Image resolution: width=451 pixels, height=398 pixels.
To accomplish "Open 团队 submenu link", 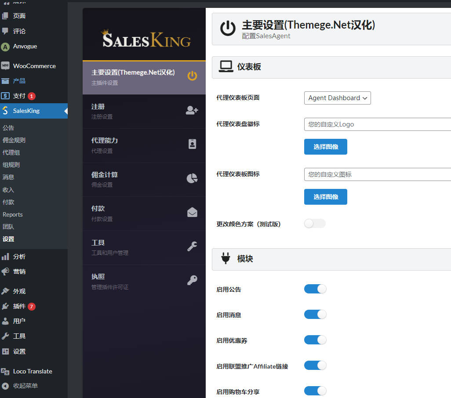I will [8, 227].
